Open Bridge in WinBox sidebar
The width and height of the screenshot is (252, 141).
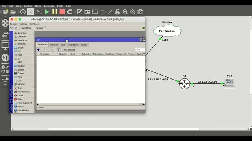(20, 47)
